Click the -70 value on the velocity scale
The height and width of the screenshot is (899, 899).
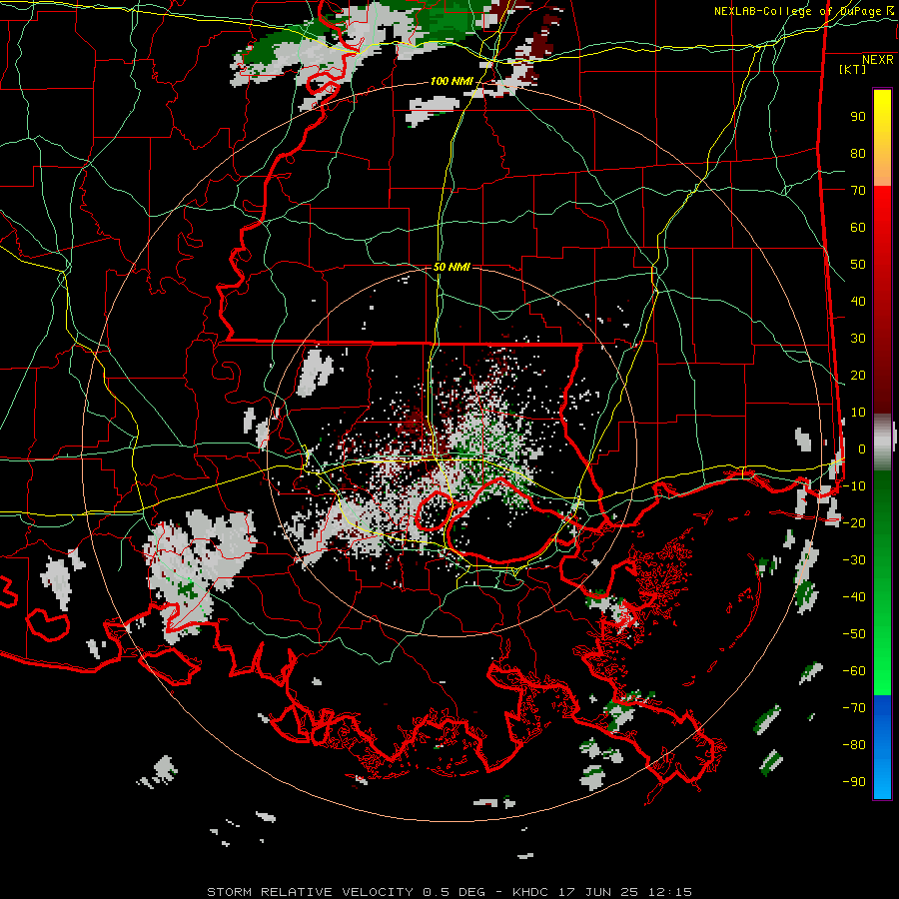coord(854,708)
